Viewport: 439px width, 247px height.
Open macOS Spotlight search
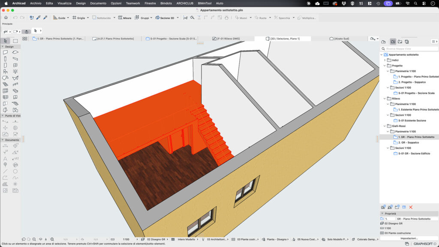tap(416, 3)
